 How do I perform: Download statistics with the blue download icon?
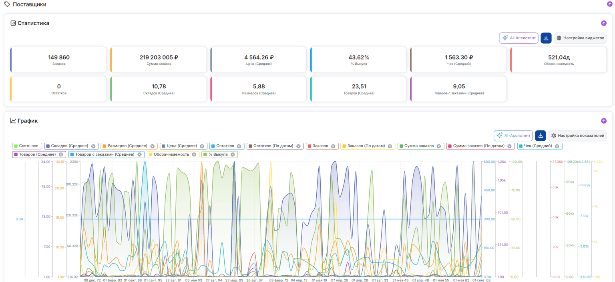(x=546, y=38)
